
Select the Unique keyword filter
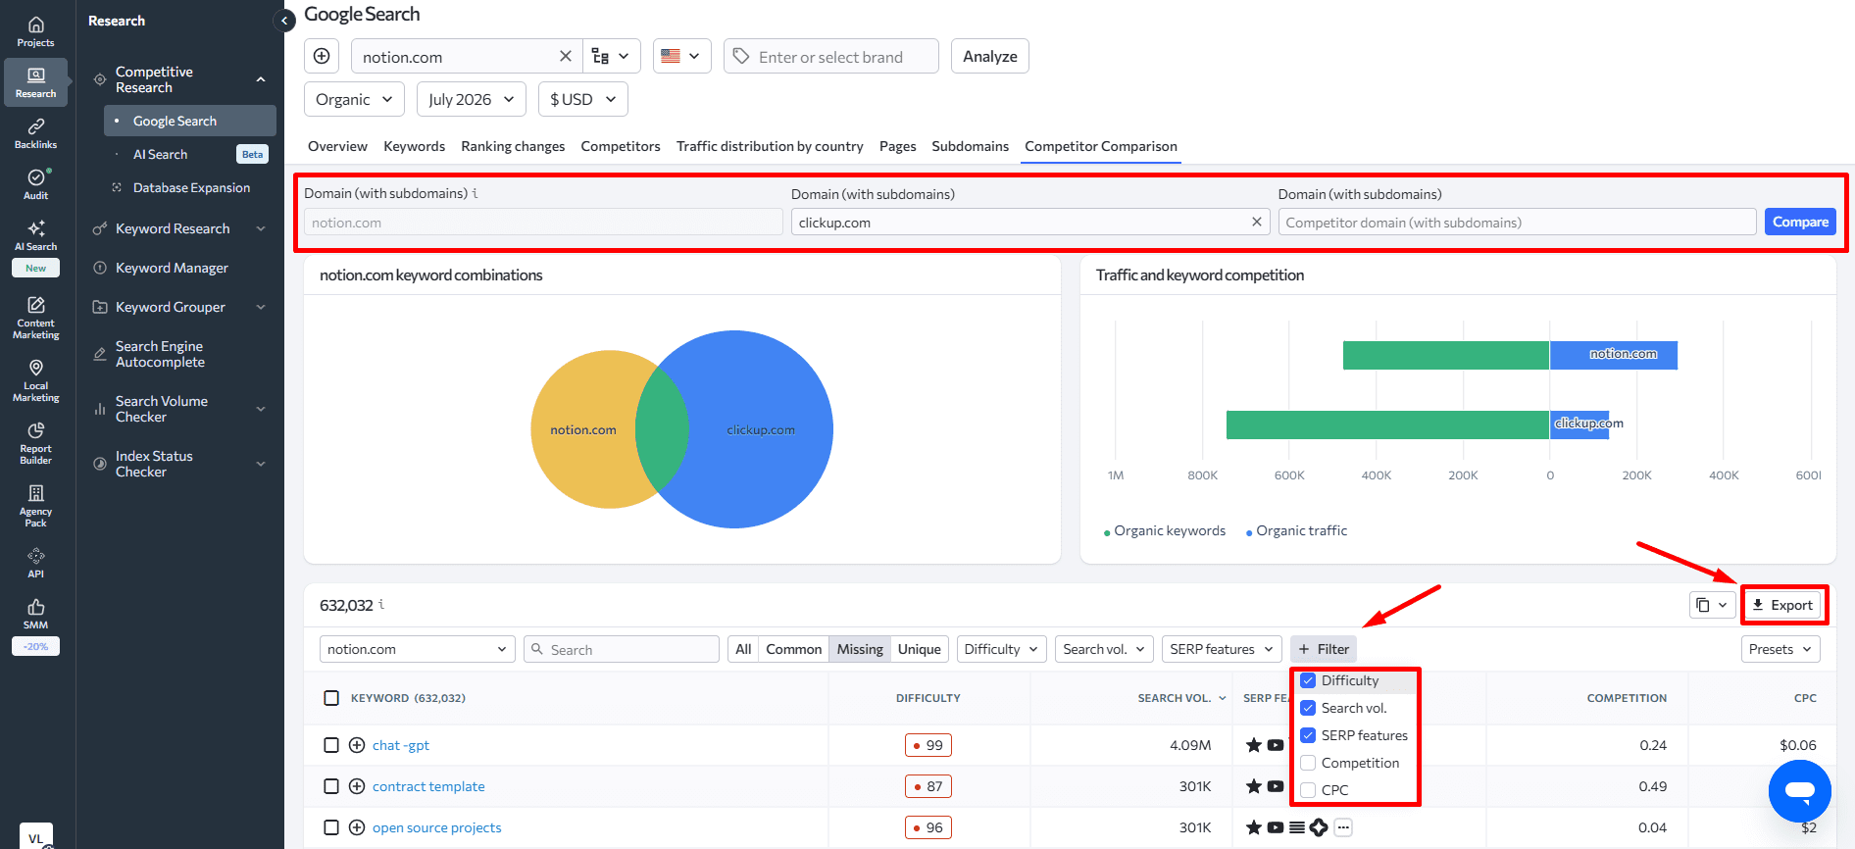(919, 649)
